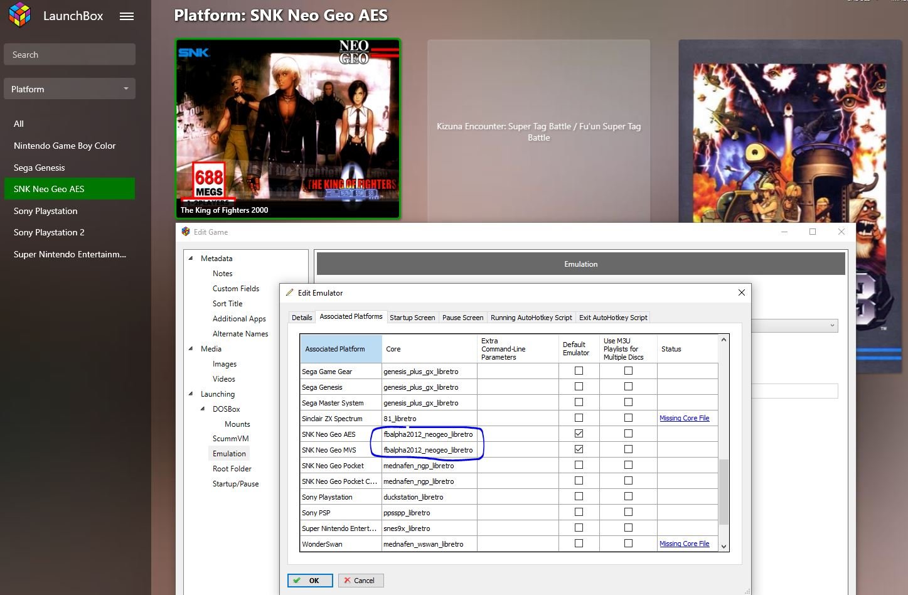Viewport: 908px width, 595px height.
Task: Open Startup/Pause in the tree
Action: pos(235,483)
